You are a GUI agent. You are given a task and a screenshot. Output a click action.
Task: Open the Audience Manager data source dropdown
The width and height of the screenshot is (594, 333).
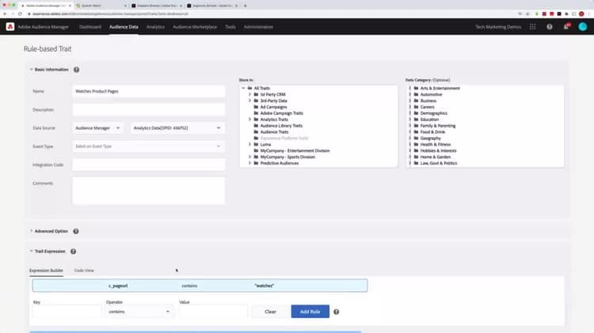[97, 128]
